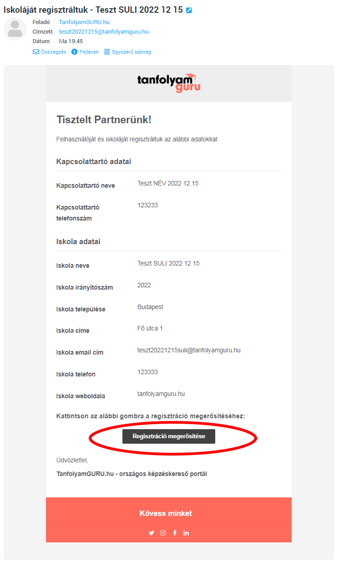The image size is (339, 561).
Task: Click the email subject title text
Action: coord(93,10)
